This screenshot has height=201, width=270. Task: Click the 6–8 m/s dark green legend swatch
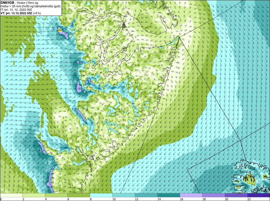(x=79, y=195)
